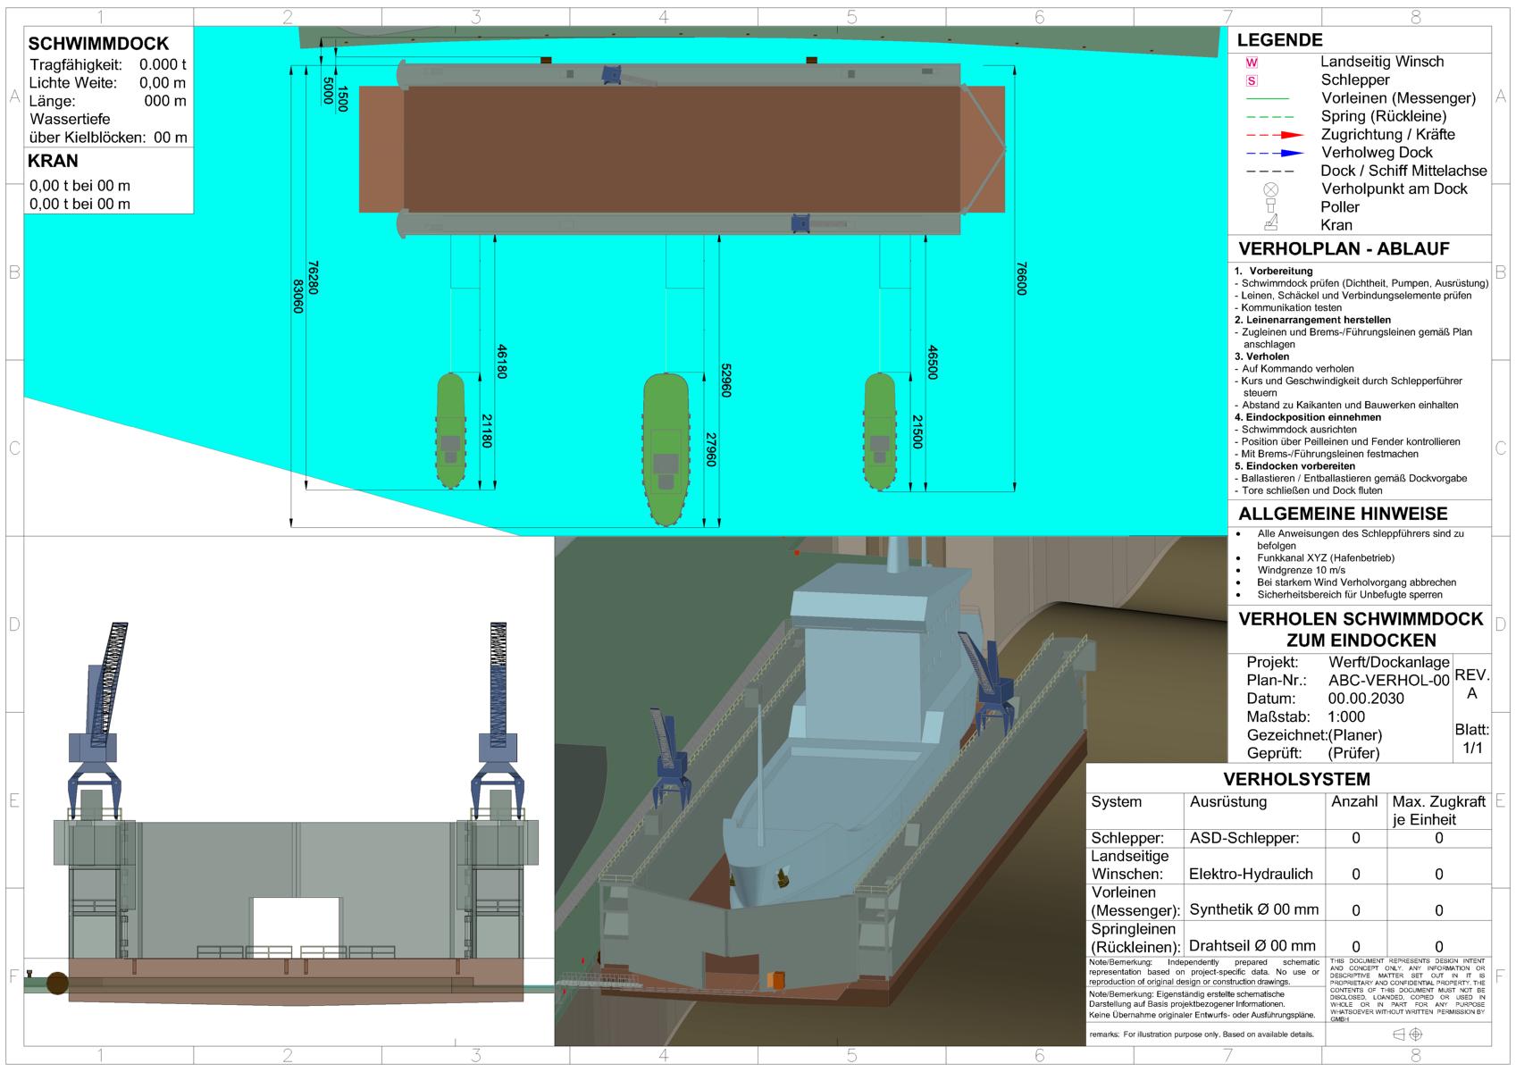Click the 46180 dimension value

click(x=500, y=361)
